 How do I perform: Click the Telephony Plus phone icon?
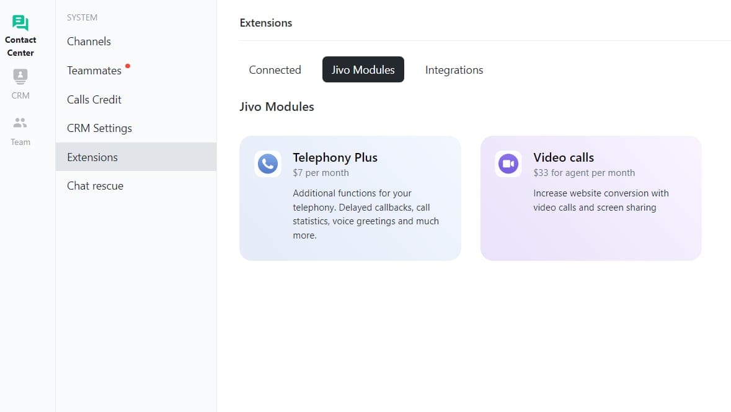tap(268, 164)
